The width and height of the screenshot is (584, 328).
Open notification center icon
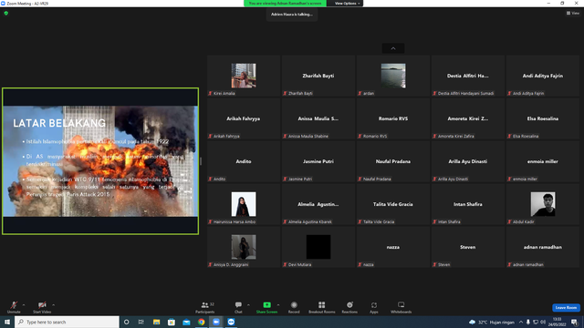click(x=575, y=322)
